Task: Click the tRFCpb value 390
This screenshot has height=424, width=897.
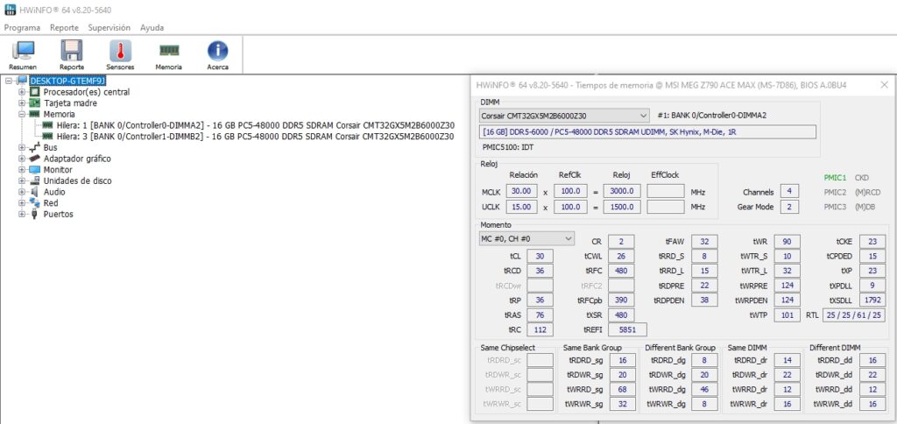Action: (621, 300)
